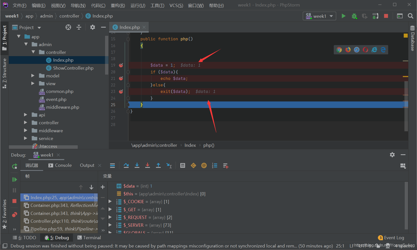
Task: Expand $_COOKIE variable array
Action: [110, 201]
